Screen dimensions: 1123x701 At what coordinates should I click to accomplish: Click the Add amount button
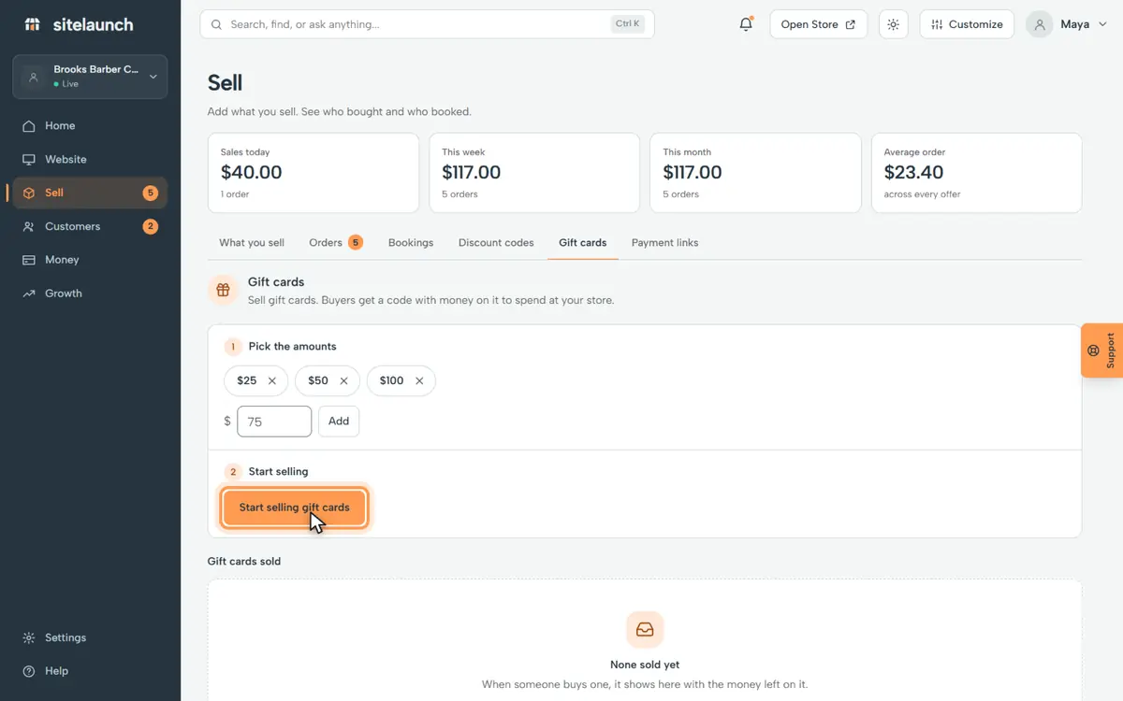tap(339, 422)
